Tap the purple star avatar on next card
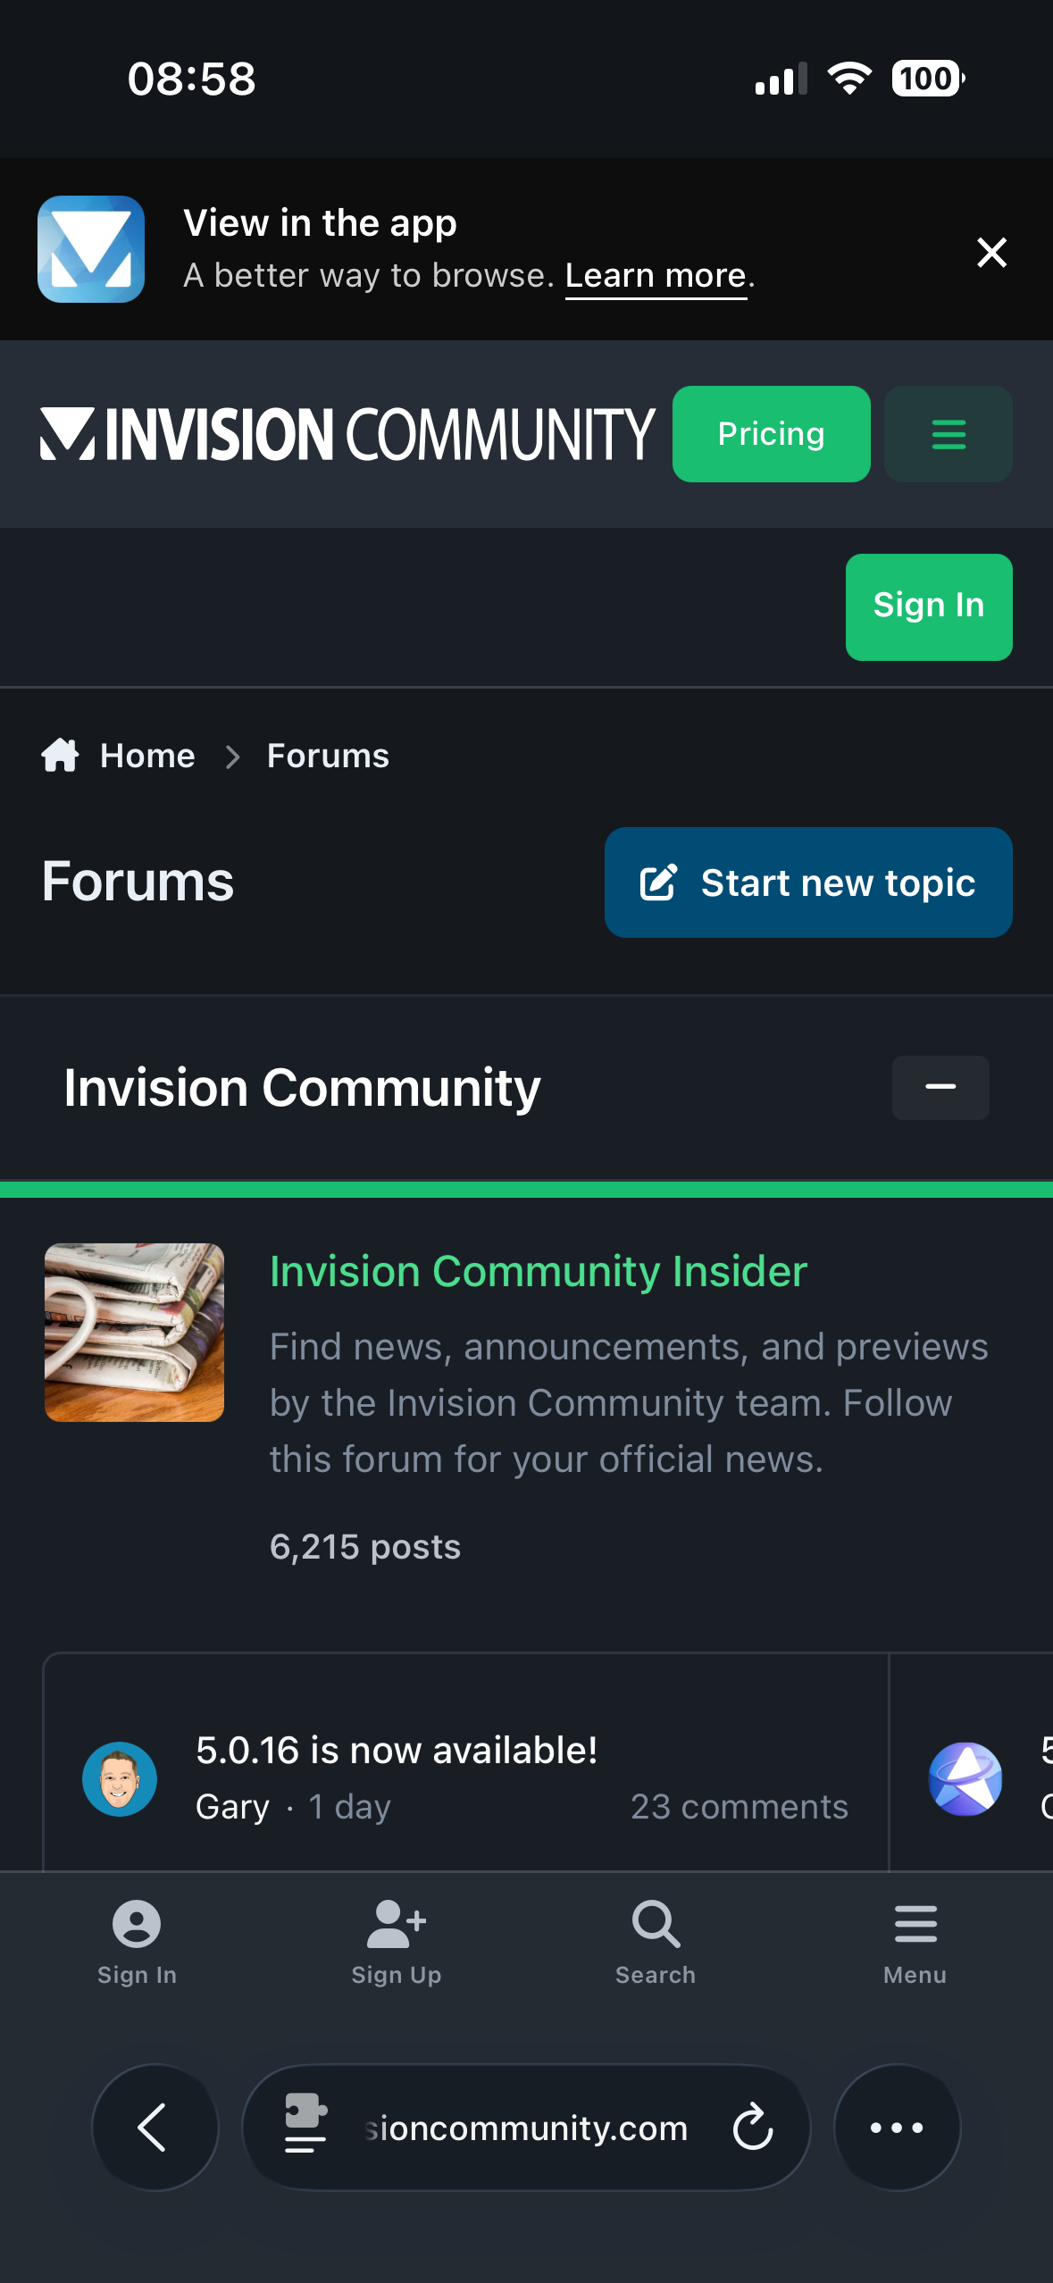 [965, 1778]
